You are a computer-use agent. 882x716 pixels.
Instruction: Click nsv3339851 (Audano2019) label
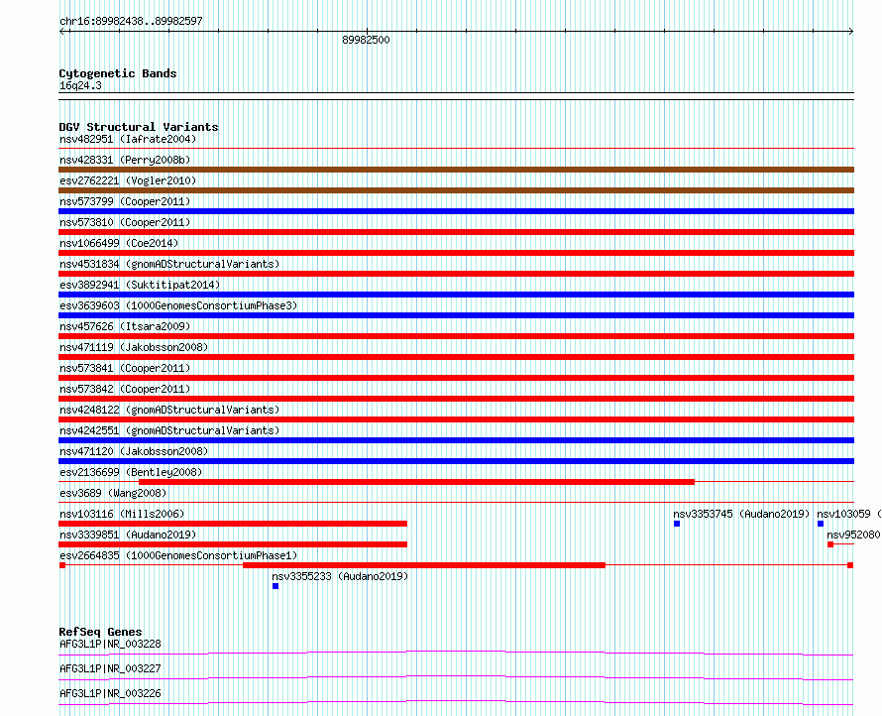point(128,535)
